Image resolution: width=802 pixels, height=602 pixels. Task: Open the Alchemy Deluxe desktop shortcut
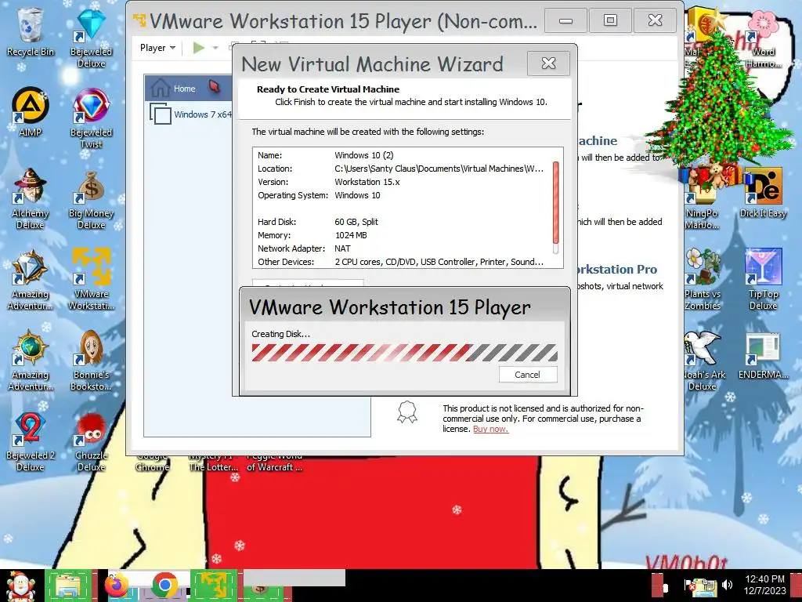click(30, 198)
